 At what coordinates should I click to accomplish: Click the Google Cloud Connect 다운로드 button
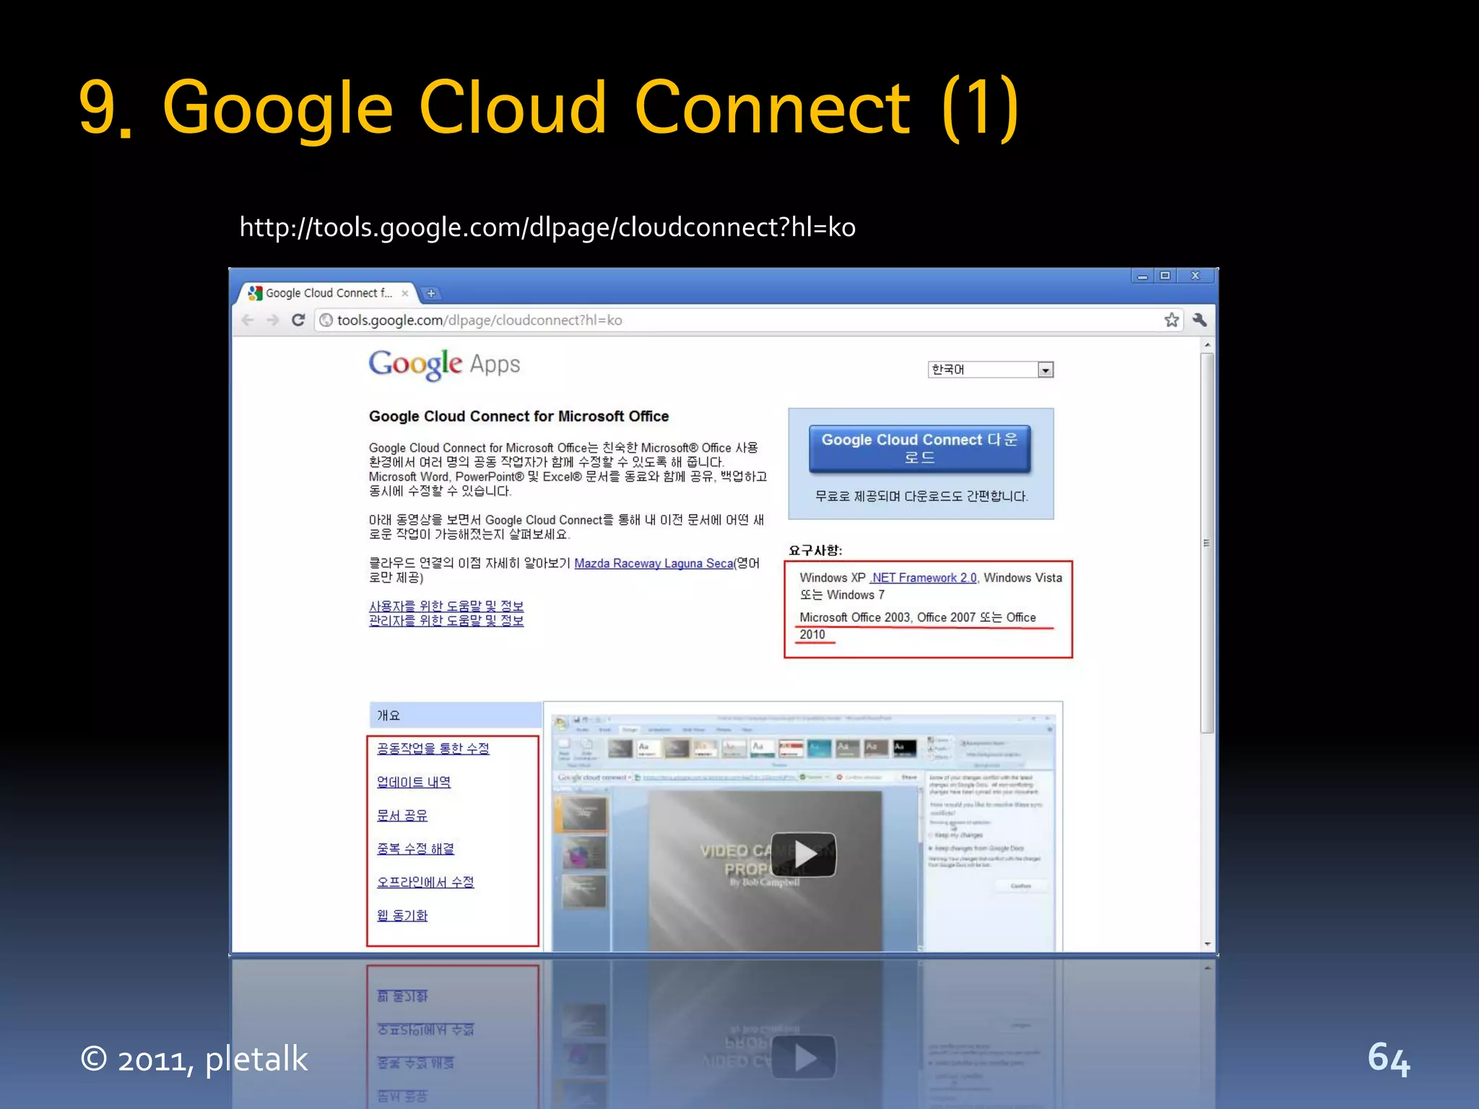919,448
